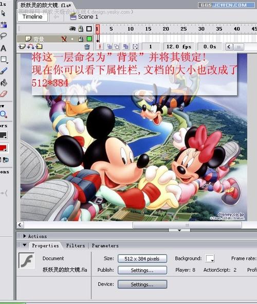Screen dimensions: 257x304
Task: Select the Gradient Transform tool
Action: point(3,25)
